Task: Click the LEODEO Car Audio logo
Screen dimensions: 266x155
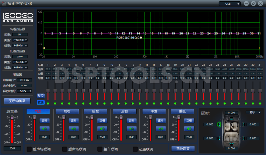Action: click(18, 18)
